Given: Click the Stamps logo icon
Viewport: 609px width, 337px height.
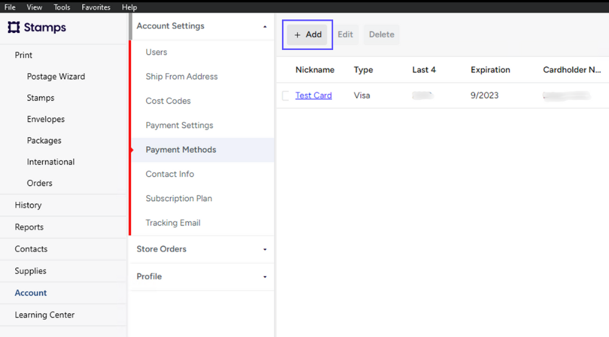Looking at the screenshot, I should point(13,27).
